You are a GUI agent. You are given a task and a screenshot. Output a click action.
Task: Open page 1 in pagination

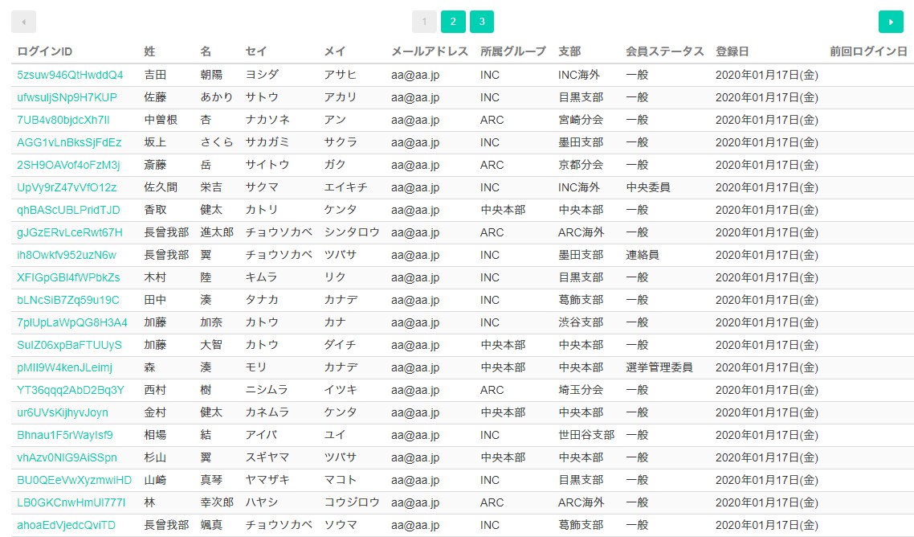[424, 22]
